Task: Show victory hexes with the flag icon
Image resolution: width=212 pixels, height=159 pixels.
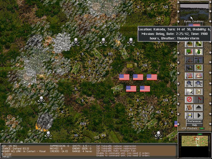Action: click(199, 99)
